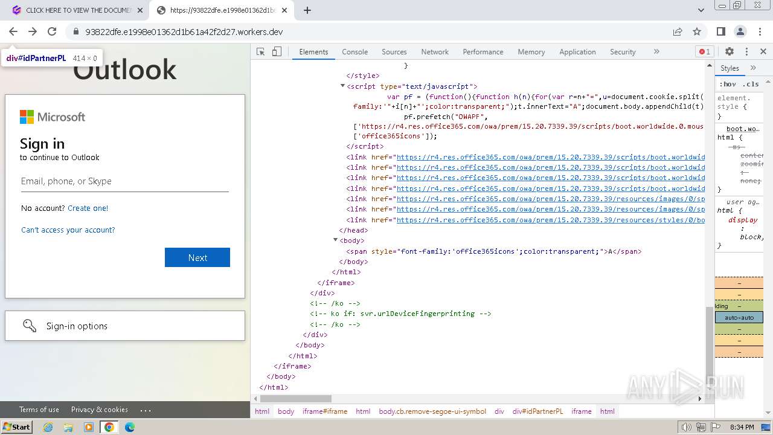This screenshot has width=773, height=435.
Task: Launch Internet Explorer from taskbar
Action: coord(48,427)
